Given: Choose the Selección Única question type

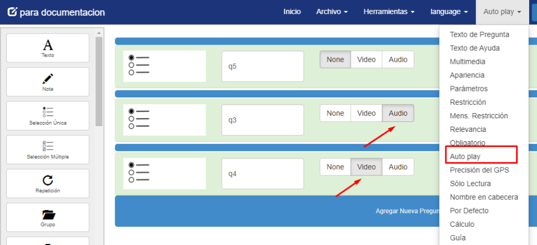Looking at the screenshot, I should 48,114.
